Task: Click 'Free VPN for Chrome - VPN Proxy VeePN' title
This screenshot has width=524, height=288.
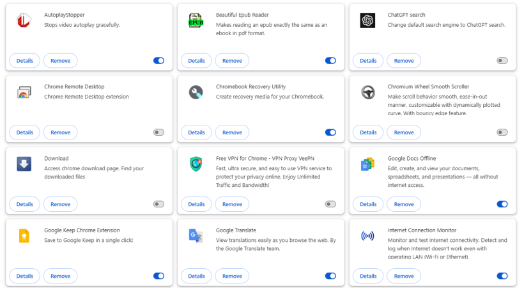Action: (265, 159)
